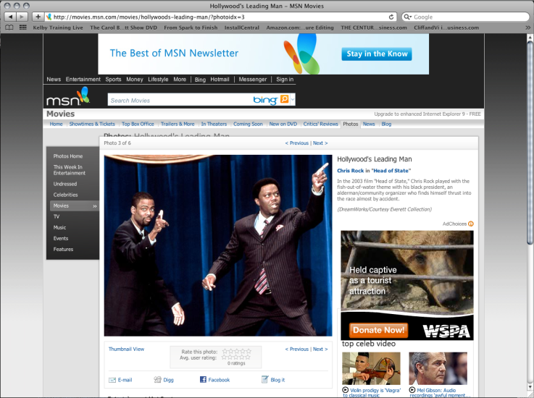
Task: Open the Top Sites grid icon
Action: coord(22,27)
